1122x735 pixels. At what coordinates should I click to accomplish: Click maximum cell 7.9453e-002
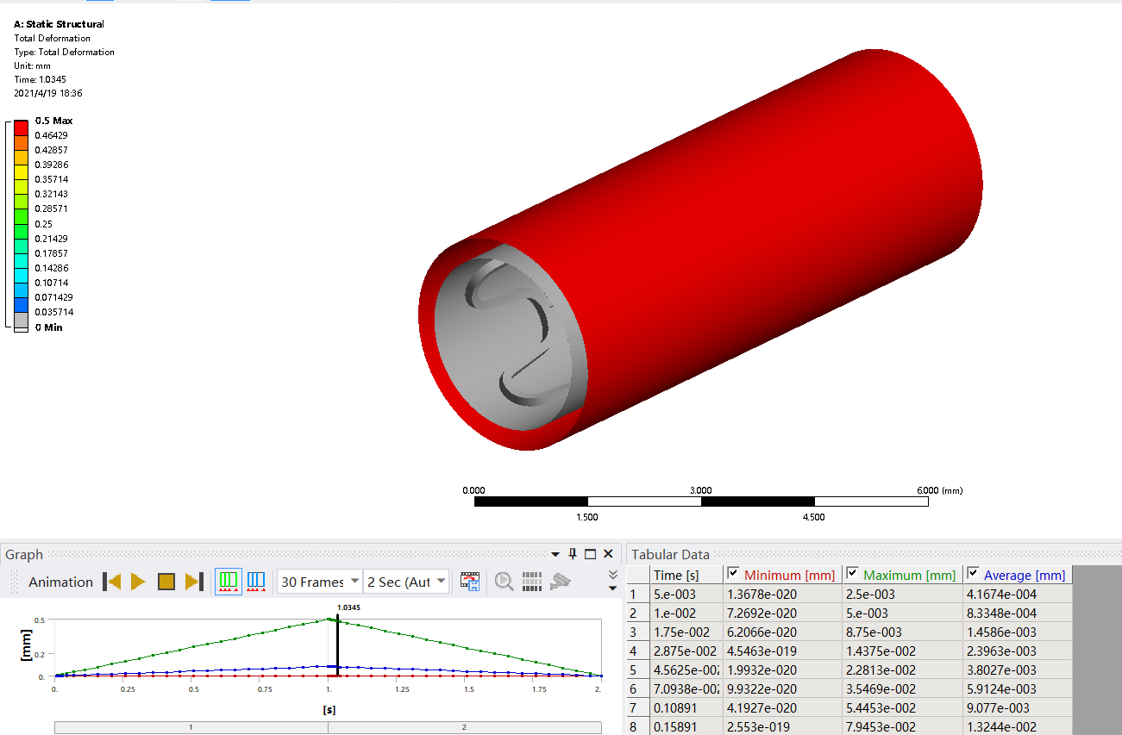[x=902, y=726]
